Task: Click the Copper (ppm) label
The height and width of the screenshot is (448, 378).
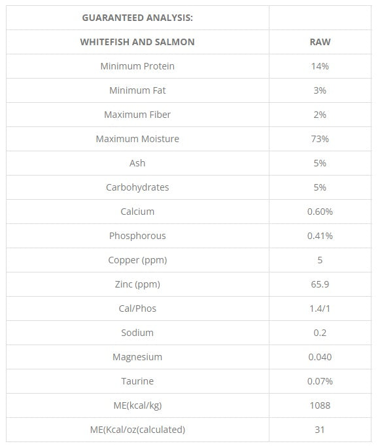Action: [x=137, y=260]
